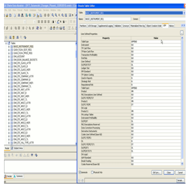The height and width of the screenshot is (186, 191).
Task: Click the 'Ledger Stat' property row
Action: click(131, 68)
